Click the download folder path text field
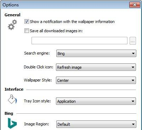The width and height of the screenshot is (142, 130). (79, 41)
